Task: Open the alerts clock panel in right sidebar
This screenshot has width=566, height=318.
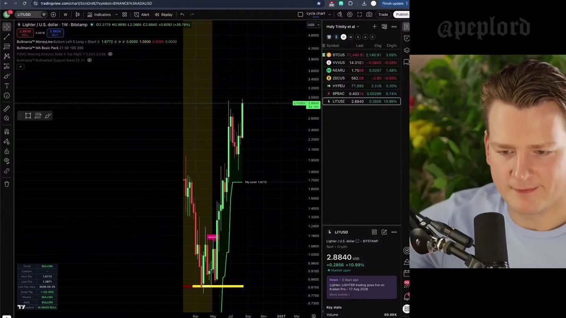Action: tap(407, 38)
